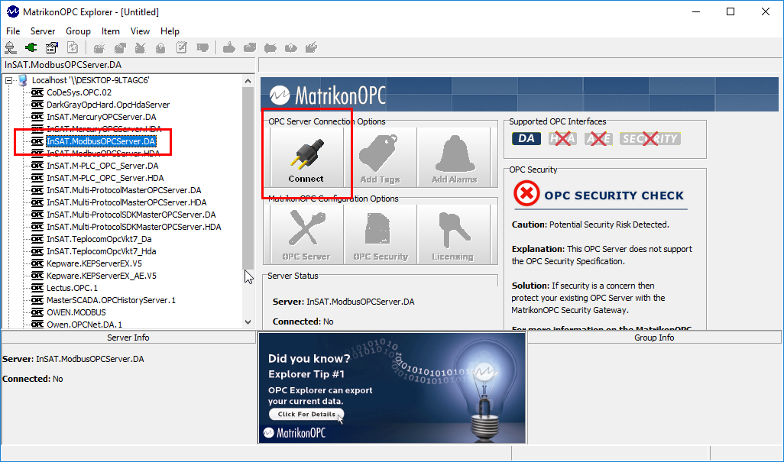784x462 pixels.
Task: Click the refresh document toolbar icon
Action: [72, 47]
